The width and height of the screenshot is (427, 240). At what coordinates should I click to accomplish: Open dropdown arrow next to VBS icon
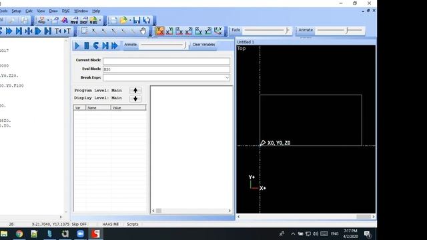tap(100, 21)
